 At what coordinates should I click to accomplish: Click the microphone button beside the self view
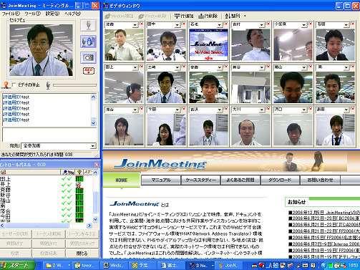(88, 25)
